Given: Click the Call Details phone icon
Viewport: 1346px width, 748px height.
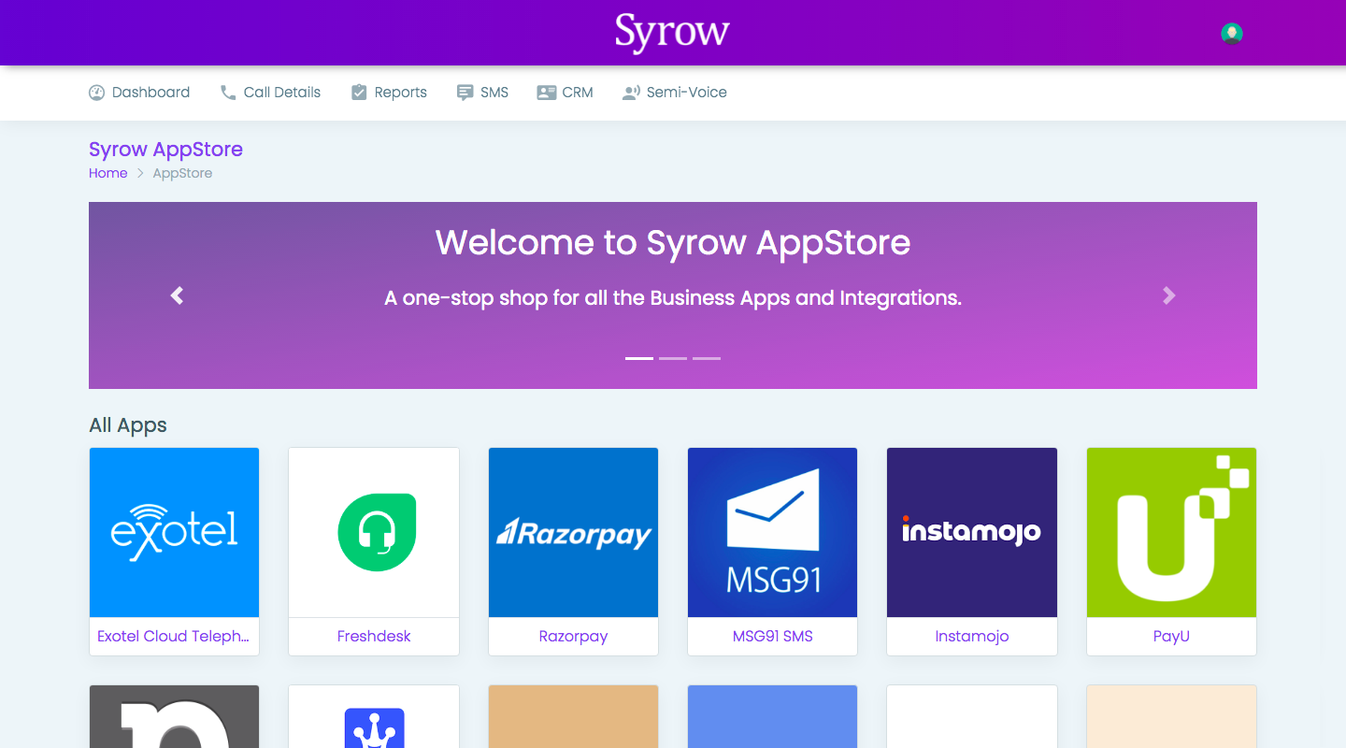Looking at the screenshot, I should coord(228,93).
